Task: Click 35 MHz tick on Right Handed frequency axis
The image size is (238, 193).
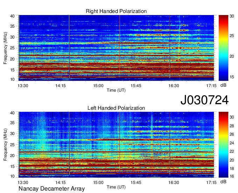Action: click(12, 26)
